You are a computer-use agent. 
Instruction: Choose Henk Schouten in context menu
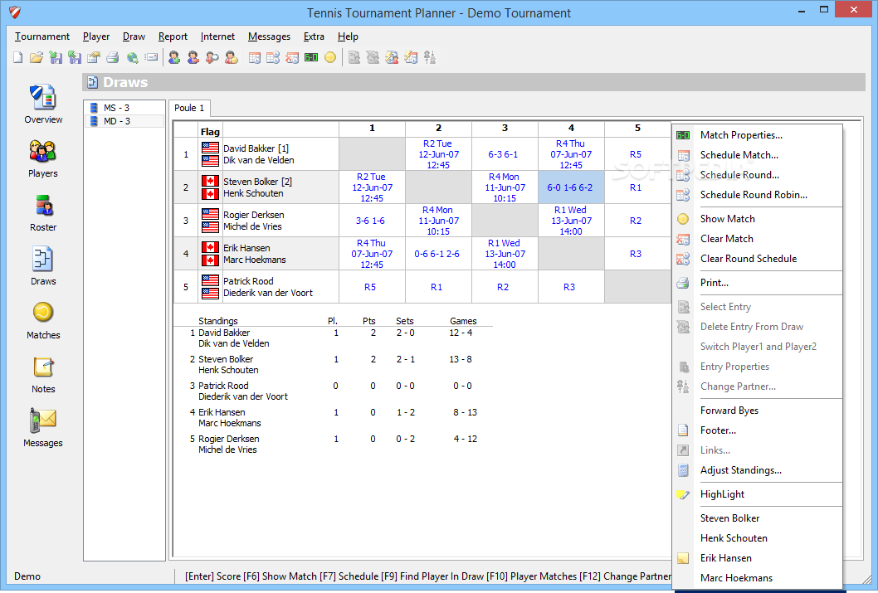click(757, 538)
